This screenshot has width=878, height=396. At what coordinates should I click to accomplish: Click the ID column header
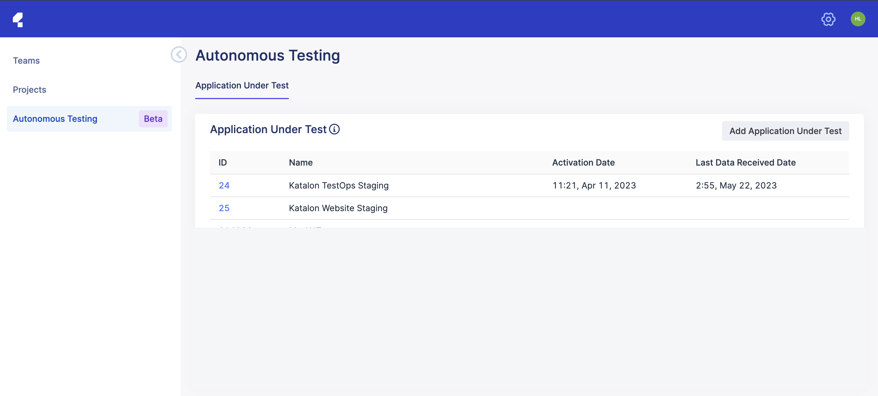223,163
